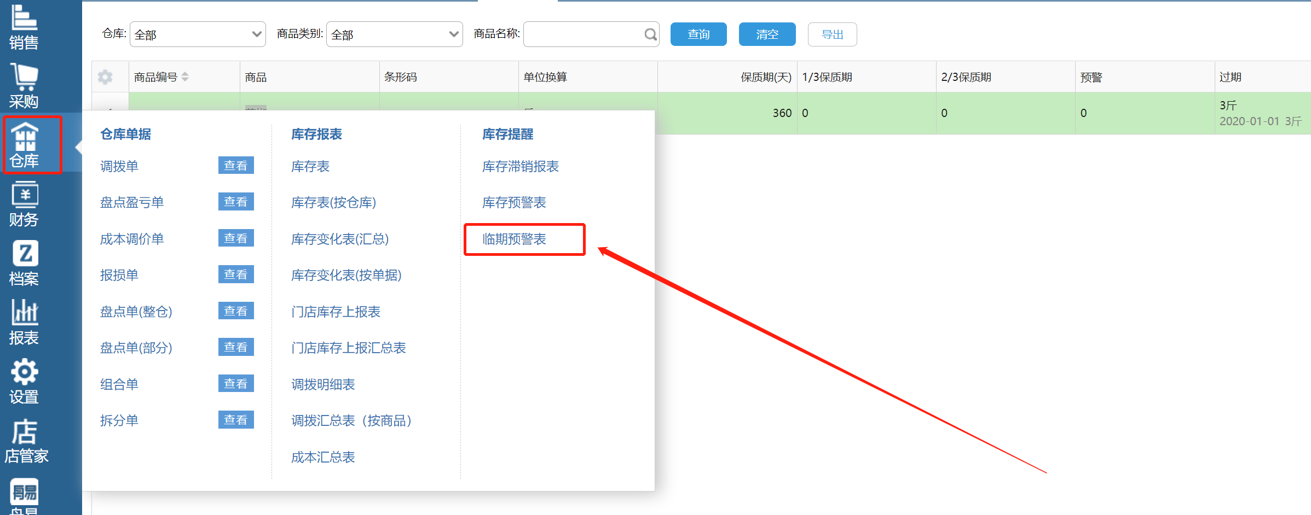Open 盘点单(部分) menu entry
1311x515 pixels.
[136, 348]
